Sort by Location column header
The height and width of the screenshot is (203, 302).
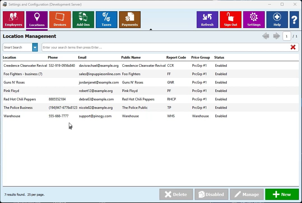(x=10, y=57)
